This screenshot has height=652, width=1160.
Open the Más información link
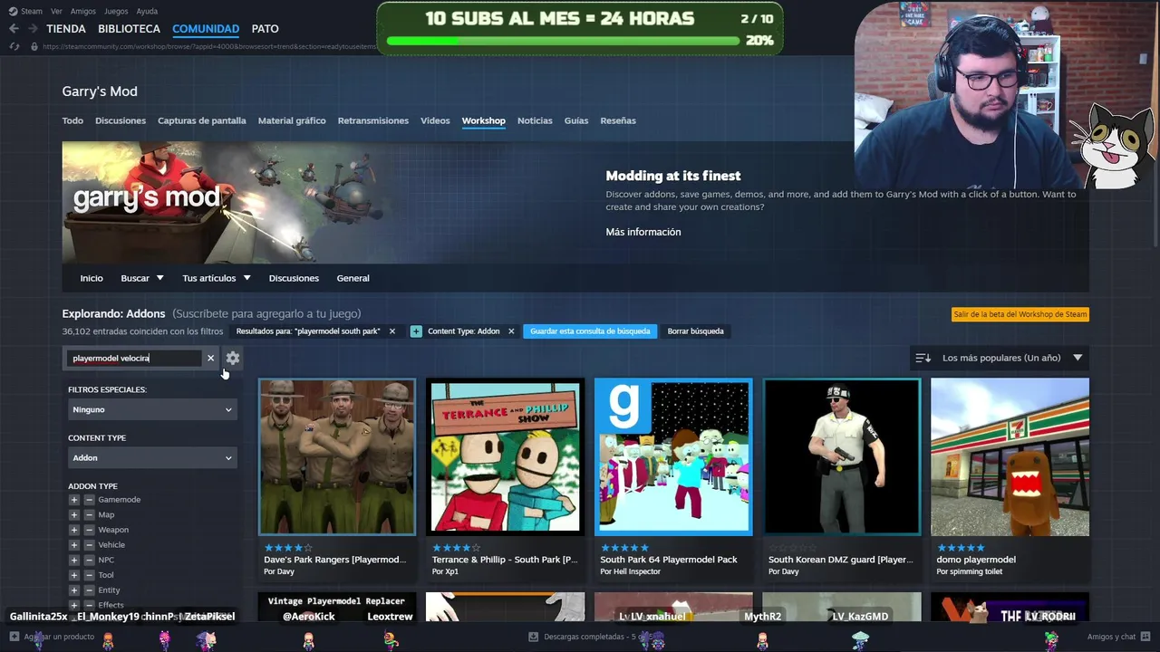pos(643,232)
